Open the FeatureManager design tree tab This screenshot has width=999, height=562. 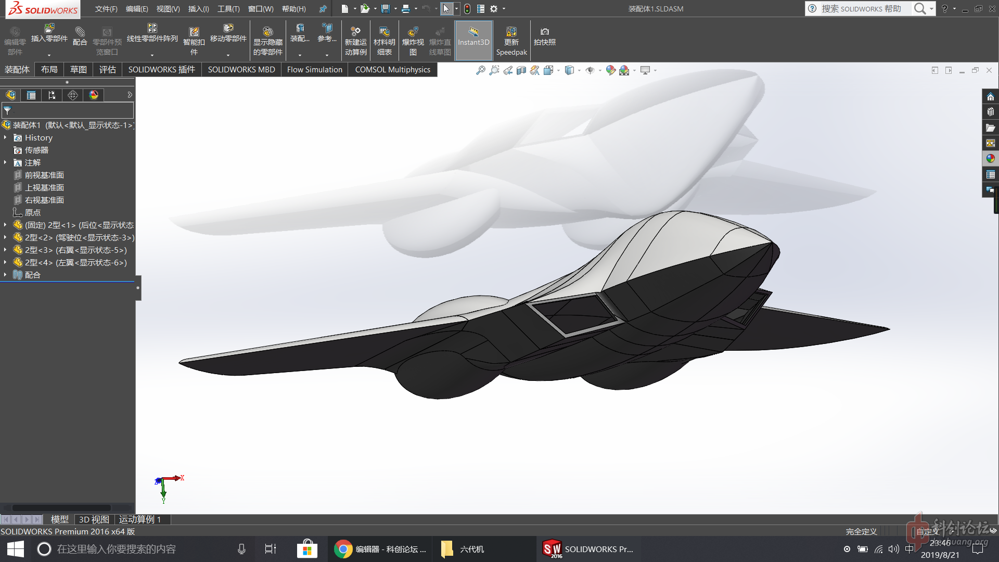pyautogui.click(x=10, y=95)
